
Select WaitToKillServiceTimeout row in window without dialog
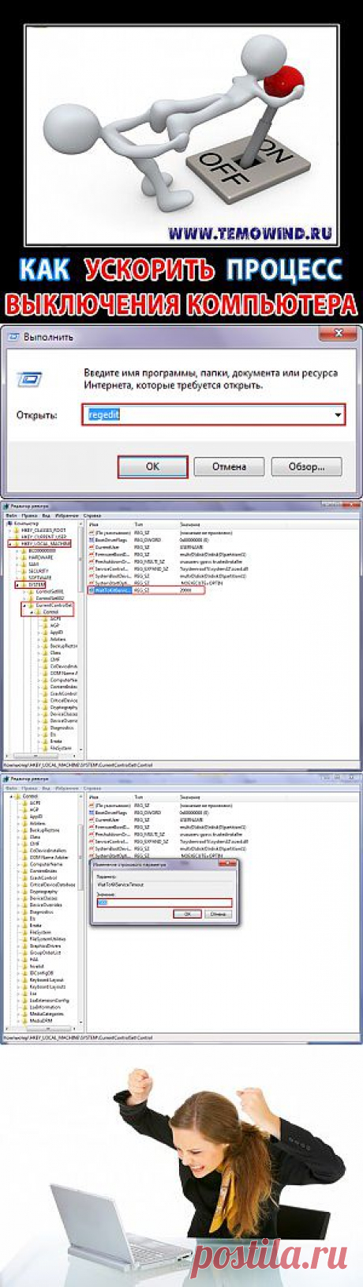tap(146, 590)
